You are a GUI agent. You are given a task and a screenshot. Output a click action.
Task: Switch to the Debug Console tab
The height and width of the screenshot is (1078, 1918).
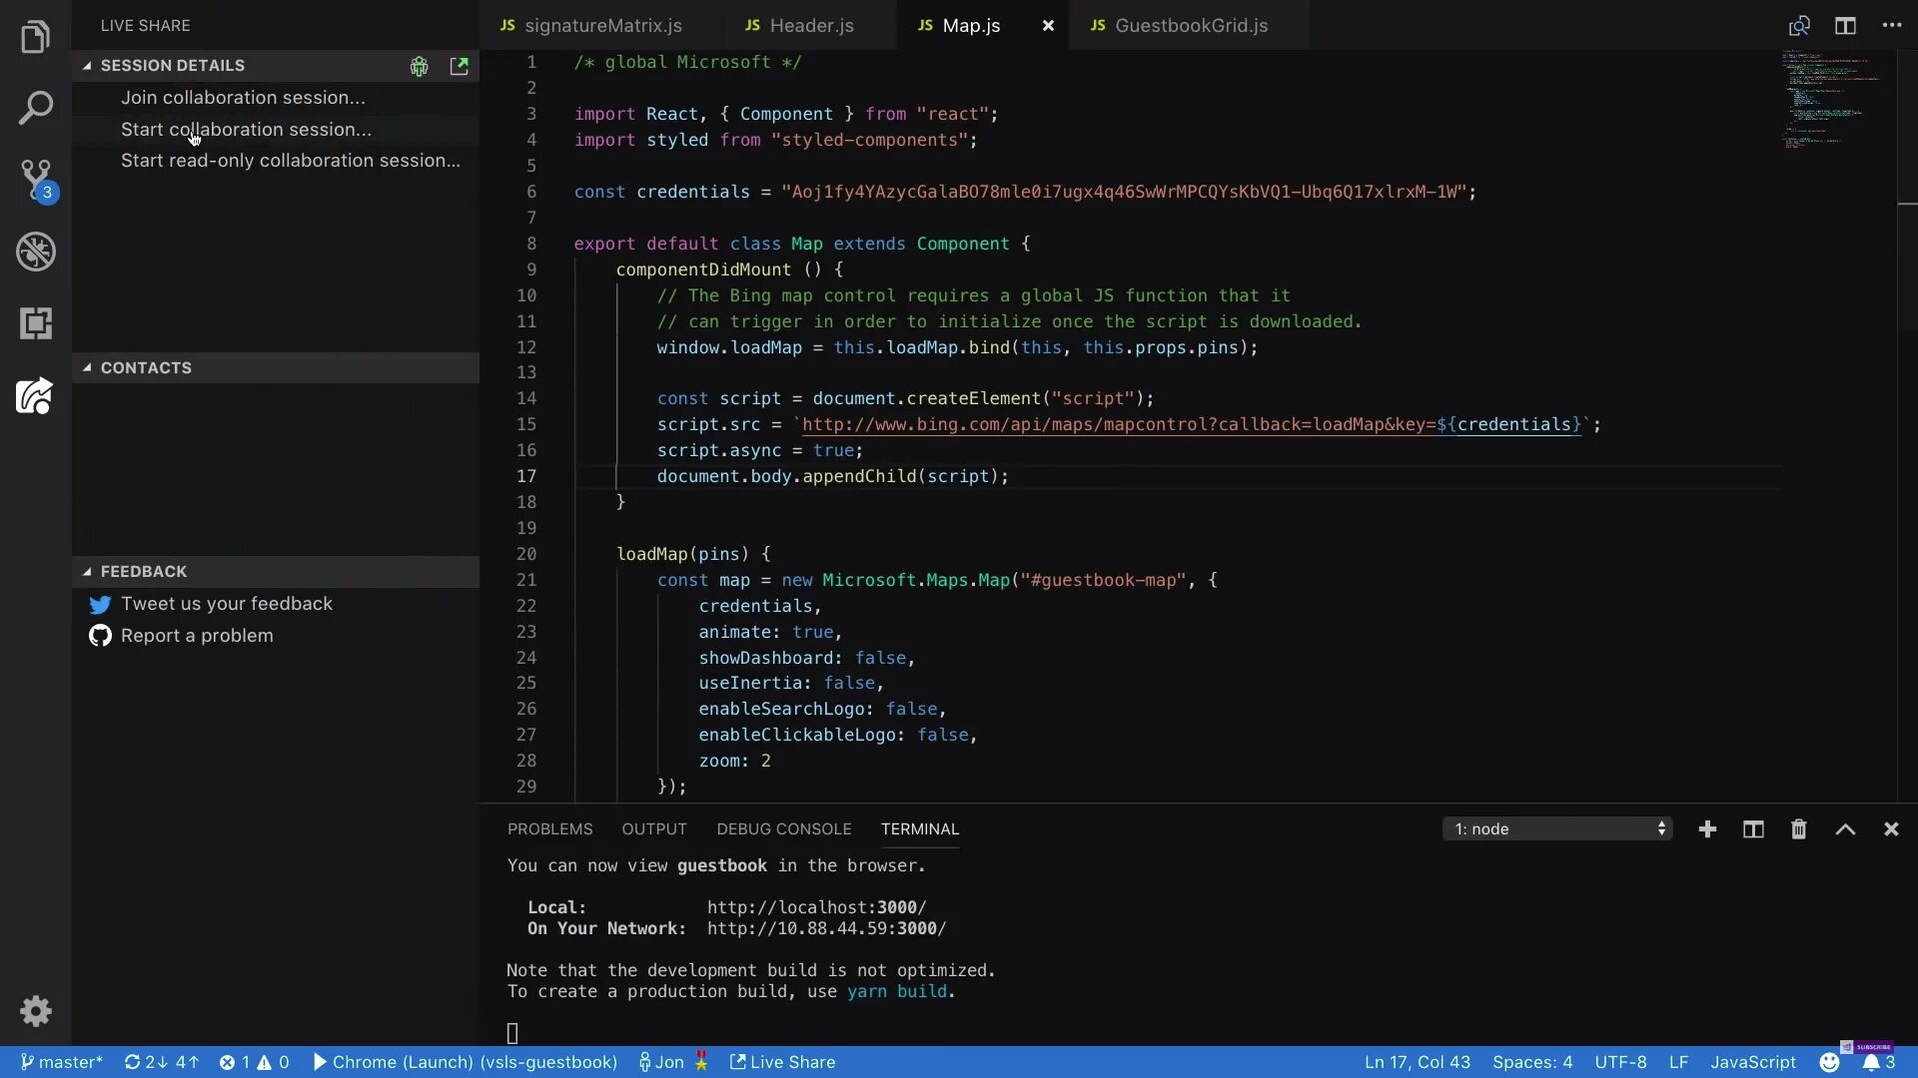[x=783, y=829]
